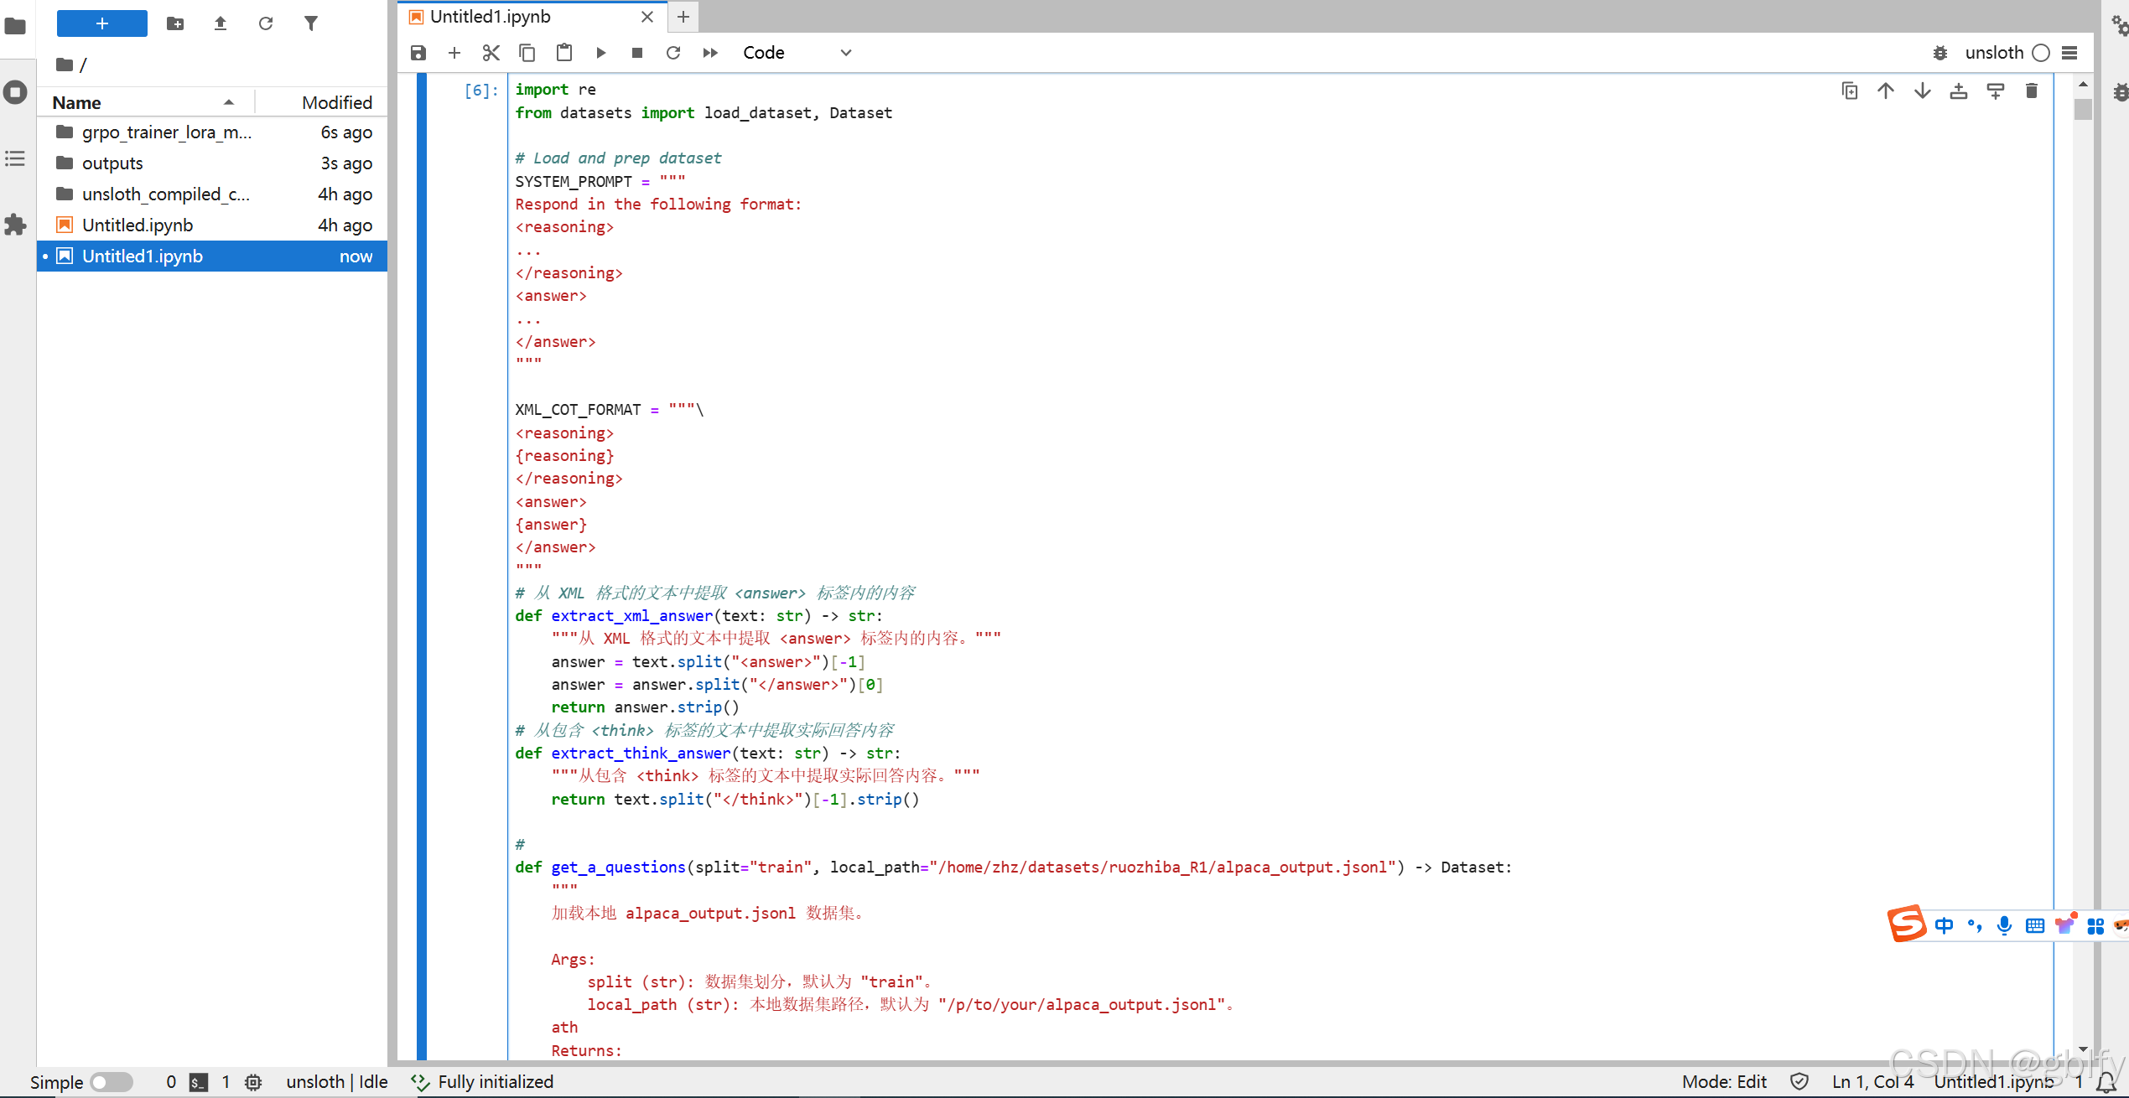Restart kernel and run all cells

click(710, 53)
